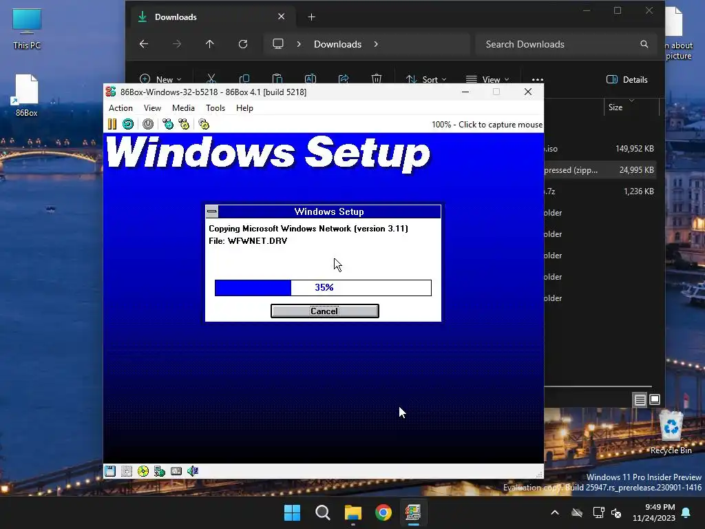
Task: Open taskbar Search
Action: click(323, 512)
